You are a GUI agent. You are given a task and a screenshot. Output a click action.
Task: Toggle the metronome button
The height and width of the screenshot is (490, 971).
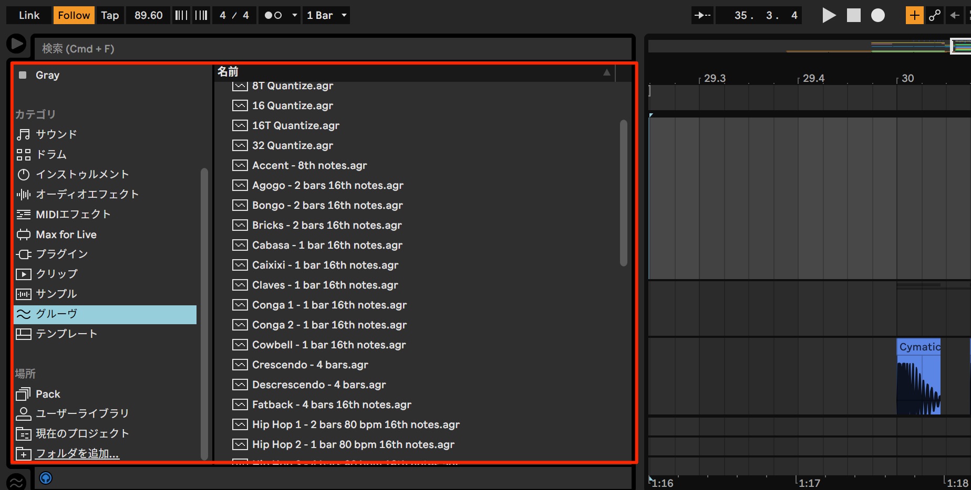(x=273, y=15)
